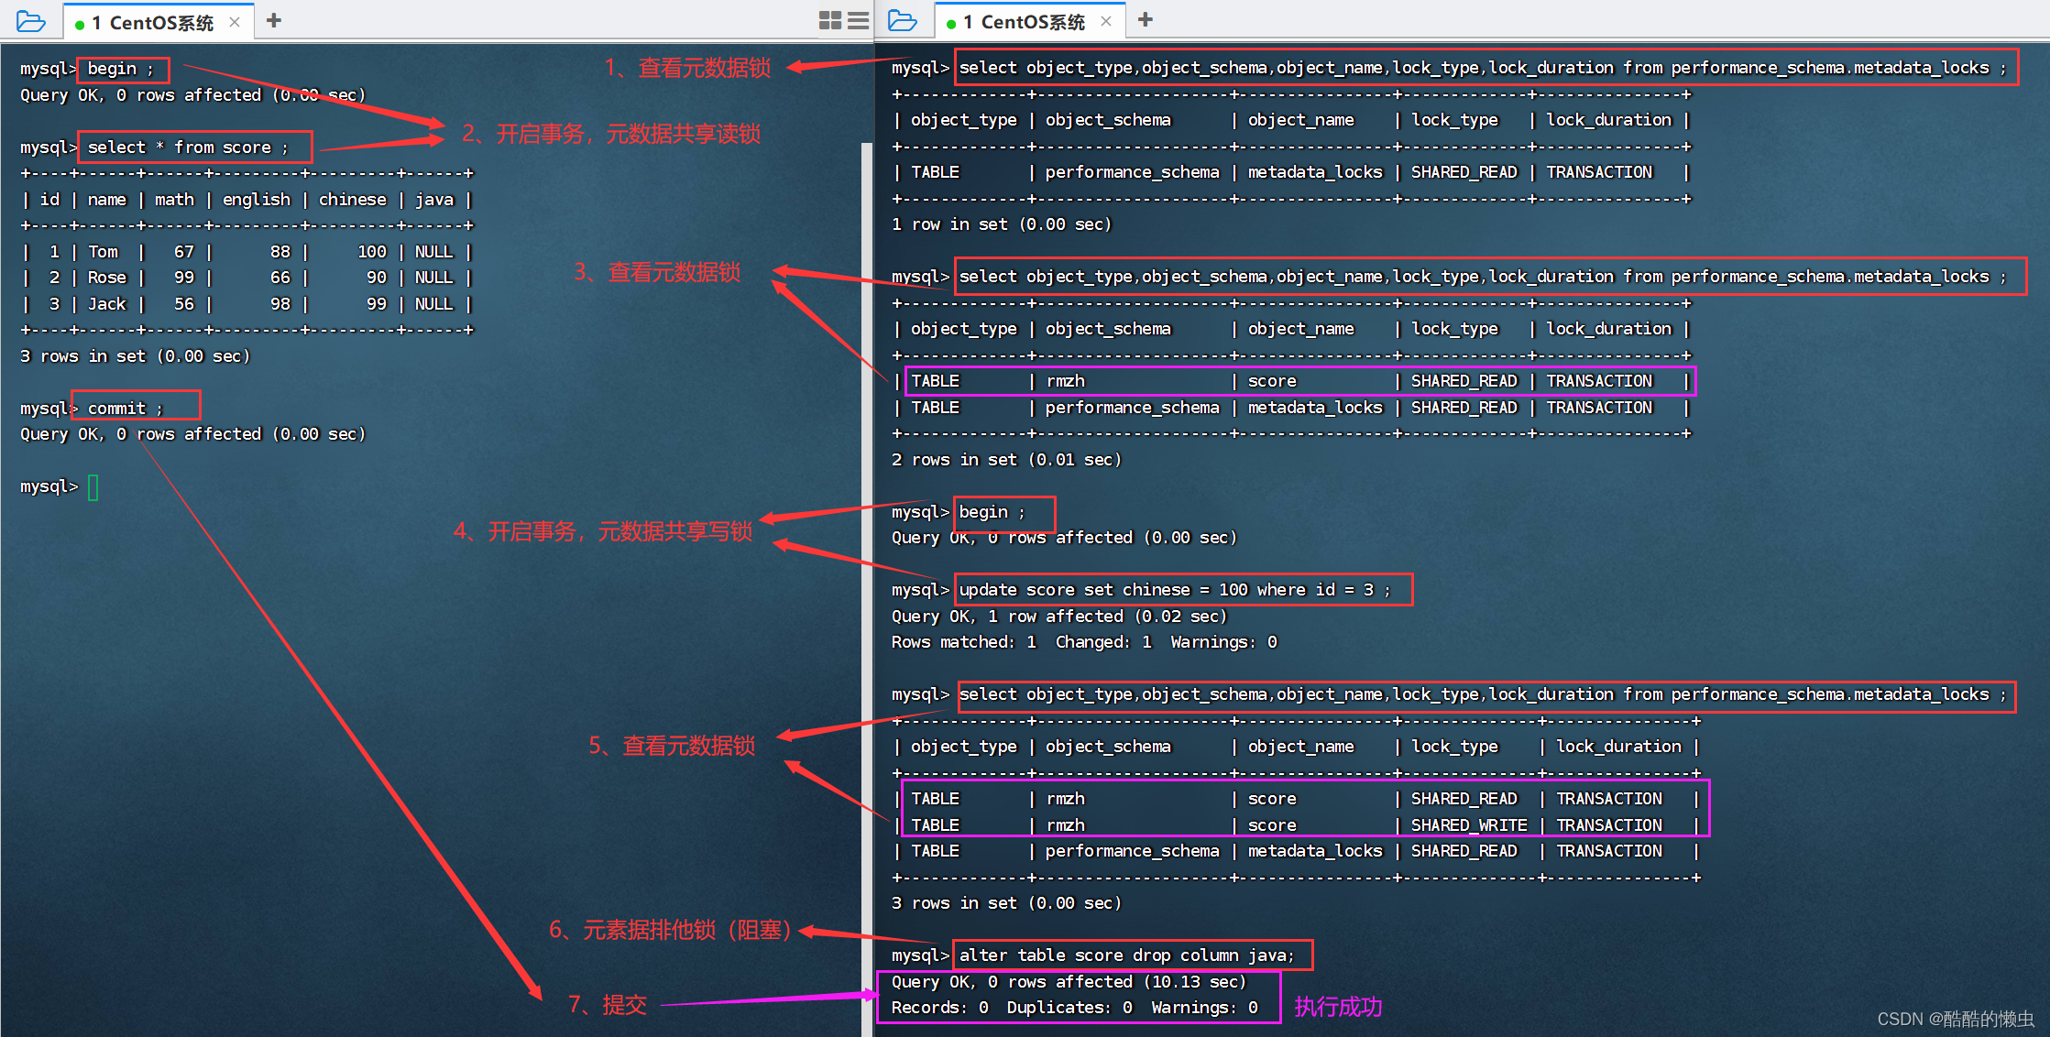
Task: Open the folder icon in the right pane
Action: point(902,20)
